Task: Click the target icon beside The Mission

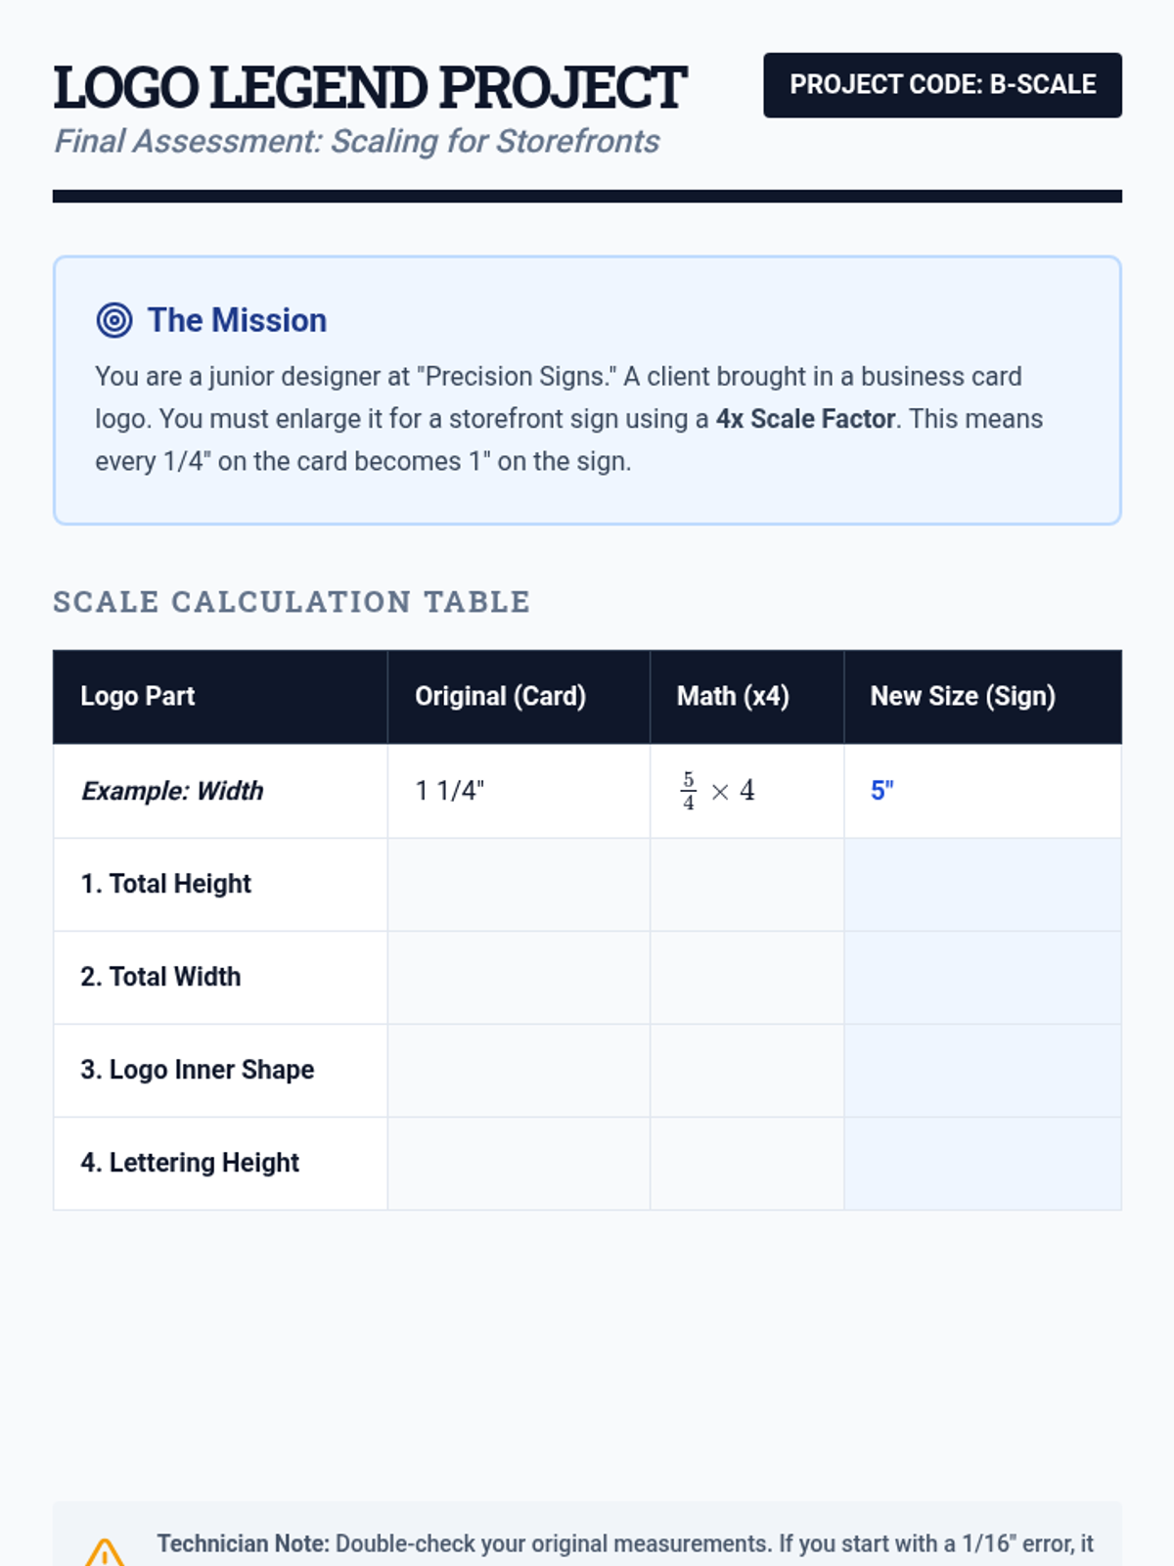Action: pos(114,320)
